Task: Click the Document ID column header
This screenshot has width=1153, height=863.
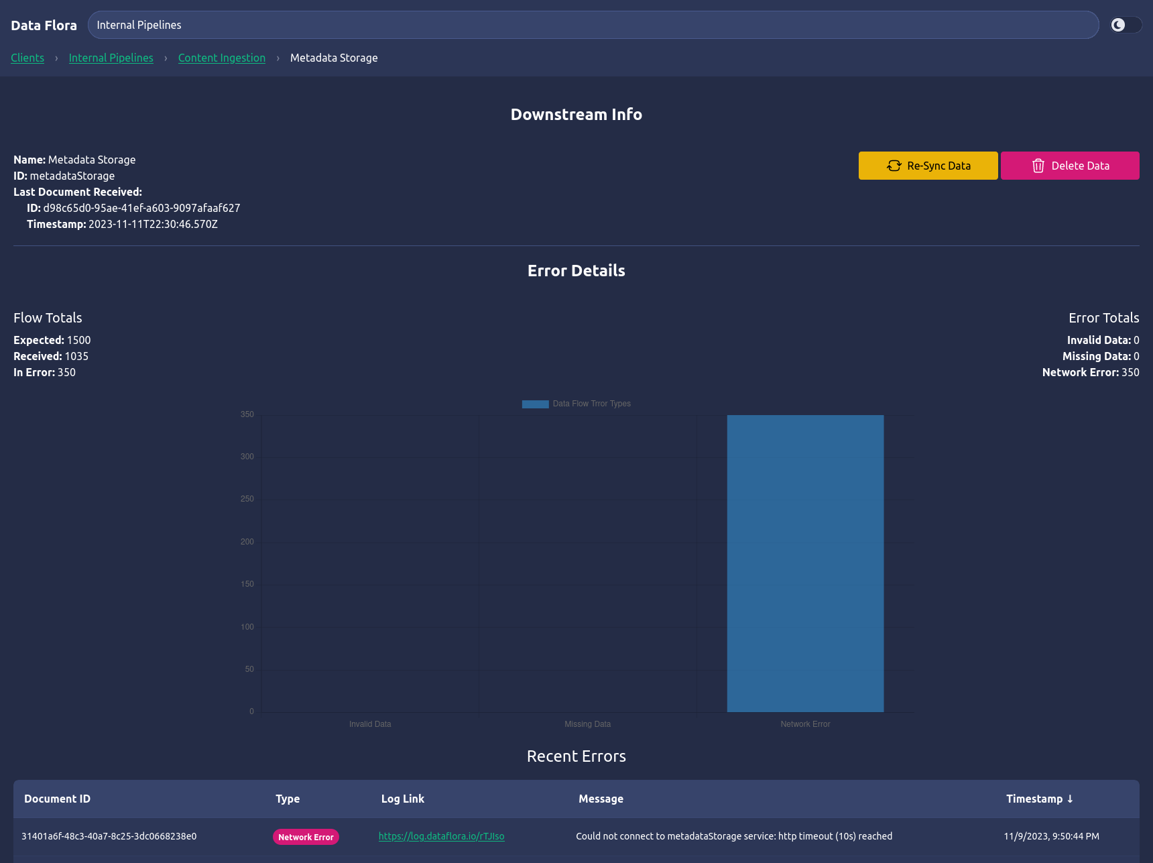Action: pyautogui.click(x=57, y=799)
